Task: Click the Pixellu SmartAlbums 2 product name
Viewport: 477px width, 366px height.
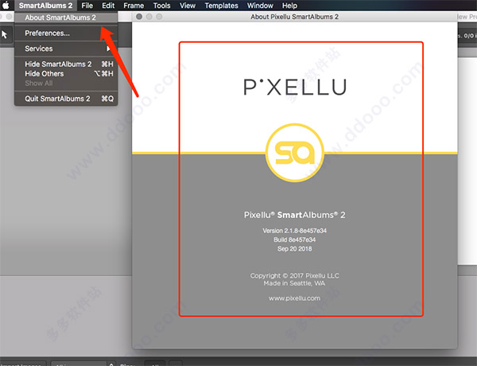Action: (x=294, y=215)
